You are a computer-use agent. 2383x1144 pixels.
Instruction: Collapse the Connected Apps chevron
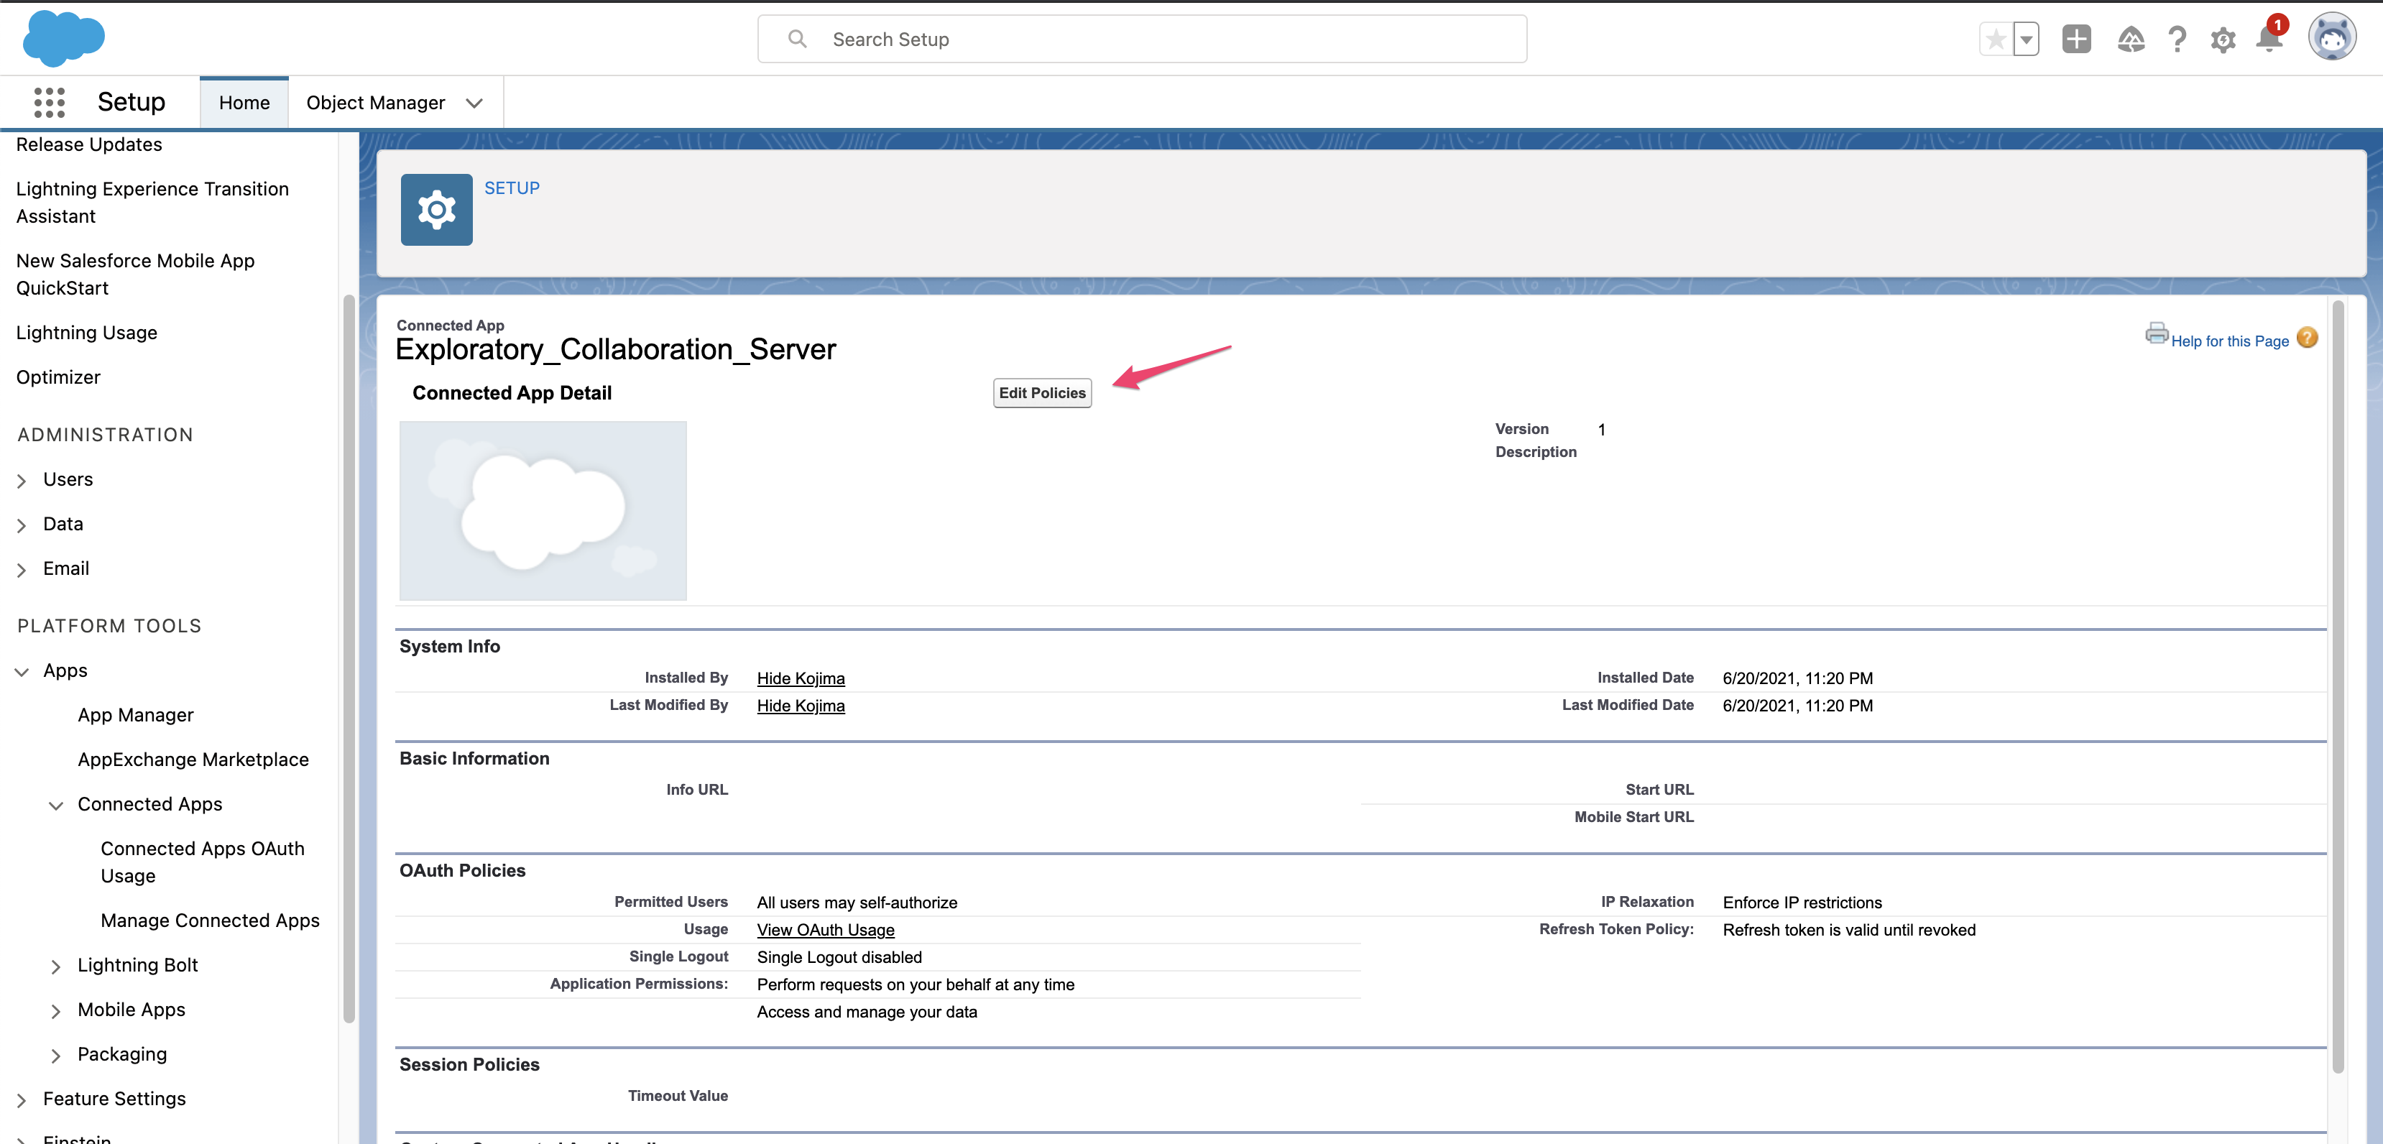[55, 806]
